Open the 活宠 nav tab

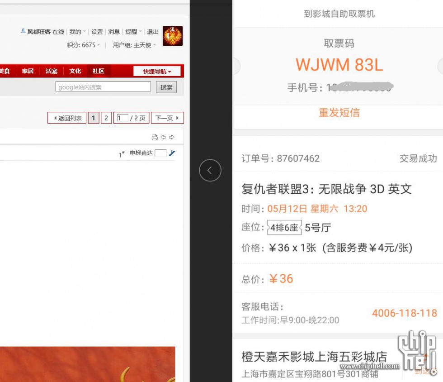pos(52,71)
